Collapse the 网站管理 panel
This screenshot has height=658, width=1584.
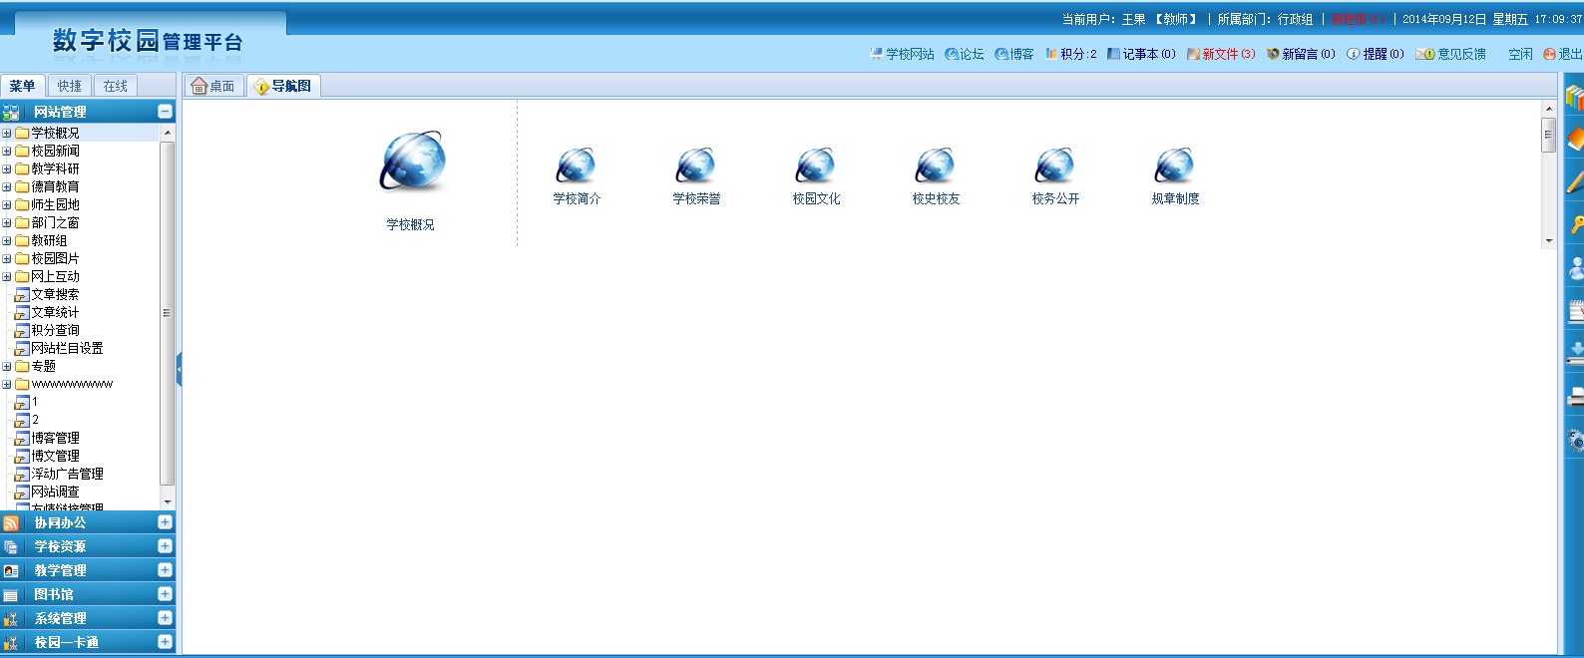pos(165,112)
